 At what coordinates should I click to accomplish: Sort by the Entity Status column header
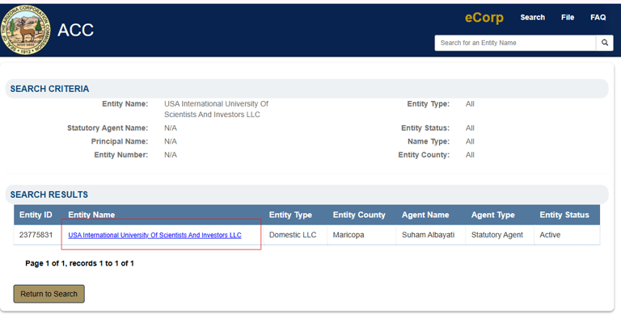point(564,215)
